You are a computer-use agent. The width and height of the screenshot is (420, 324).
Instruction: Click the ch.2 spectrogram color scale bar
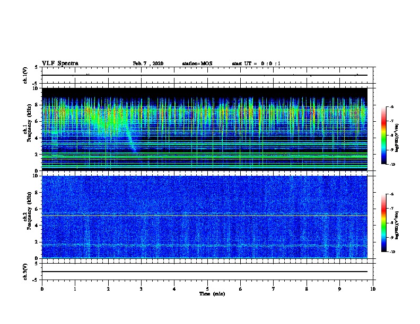384,223
